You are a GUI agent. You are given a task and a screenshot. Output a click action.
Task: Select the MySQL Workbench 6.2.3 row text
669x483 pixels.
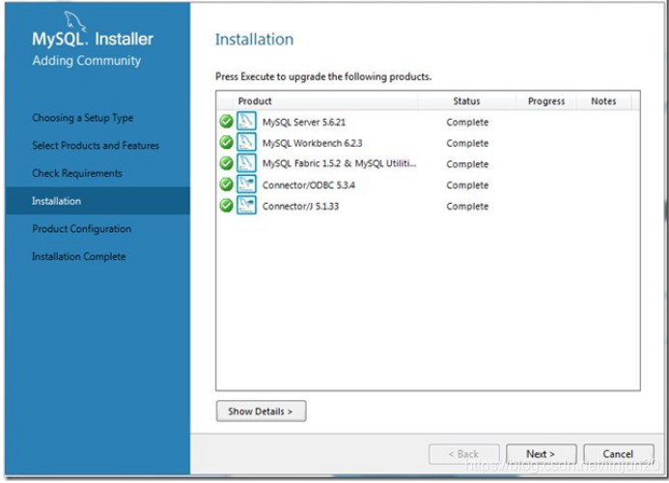coord(313,143)
